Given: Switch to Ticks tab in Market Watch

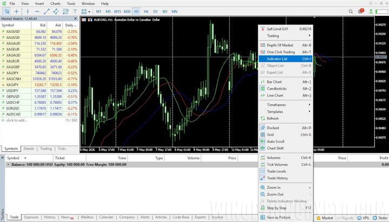Looking at the screenshot, I should [x=62, y=149].
